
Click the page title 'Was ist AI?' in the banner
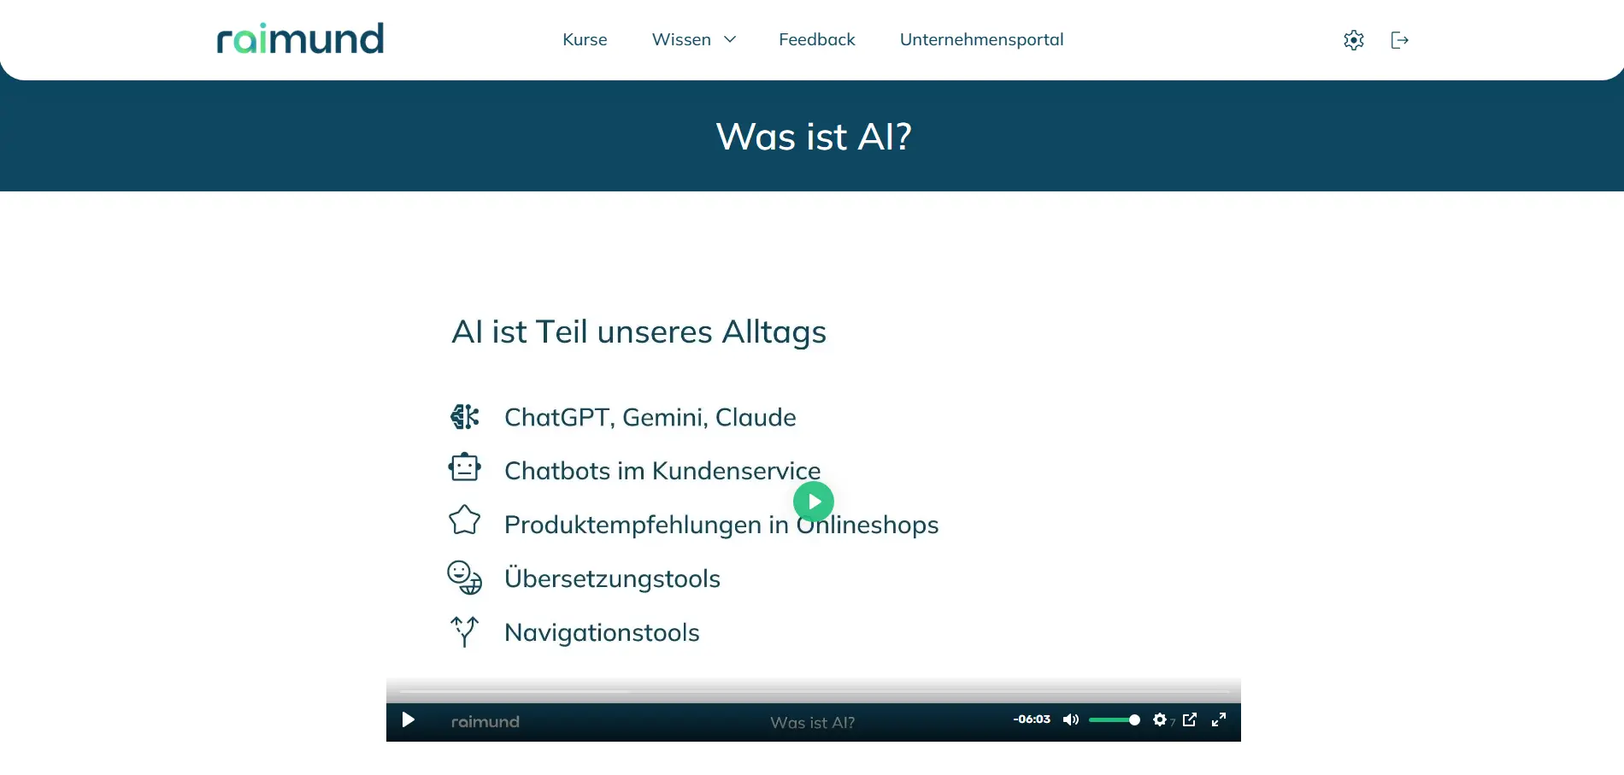(814, 137)
